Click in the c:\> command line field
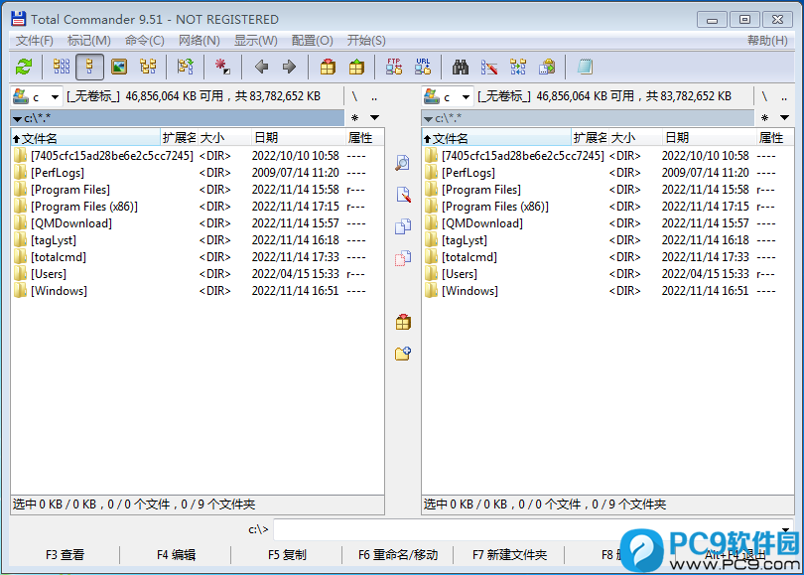Screen dimensions: 804x575 click(x=526, y=529)
